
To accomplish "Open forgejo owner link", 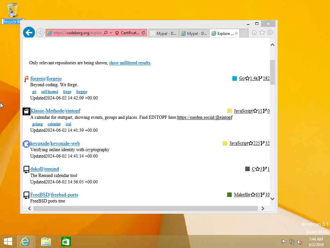I will coord(38,78).
